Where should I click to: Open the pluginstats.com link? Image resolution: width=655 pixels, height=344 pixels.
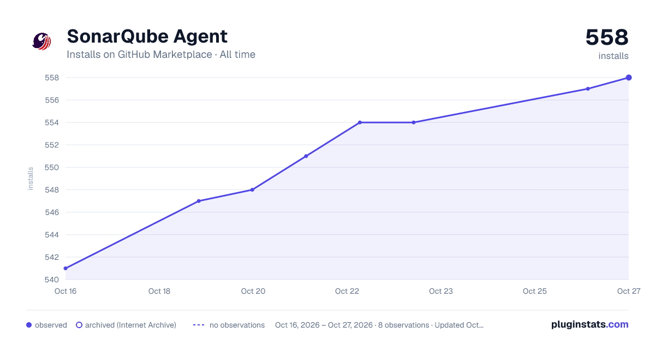point(589,324)
